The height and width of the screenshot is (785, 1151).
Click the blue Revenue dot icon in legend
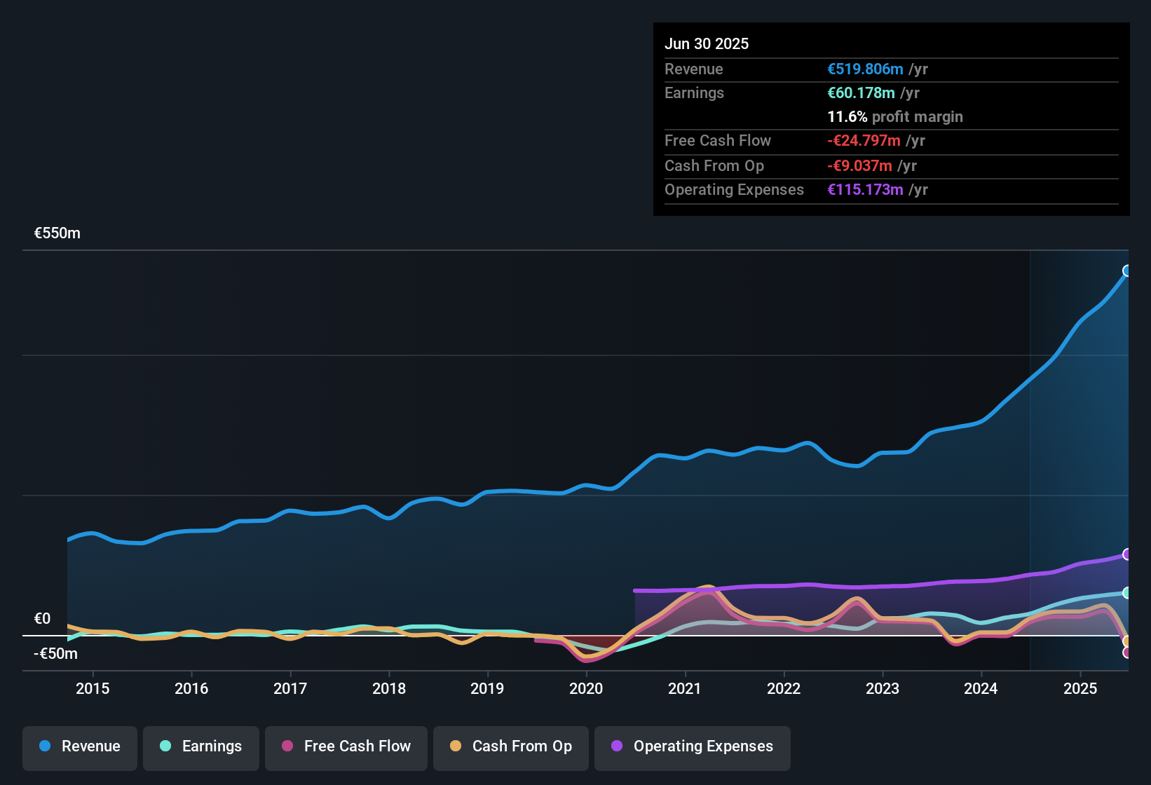pos(43,746)
